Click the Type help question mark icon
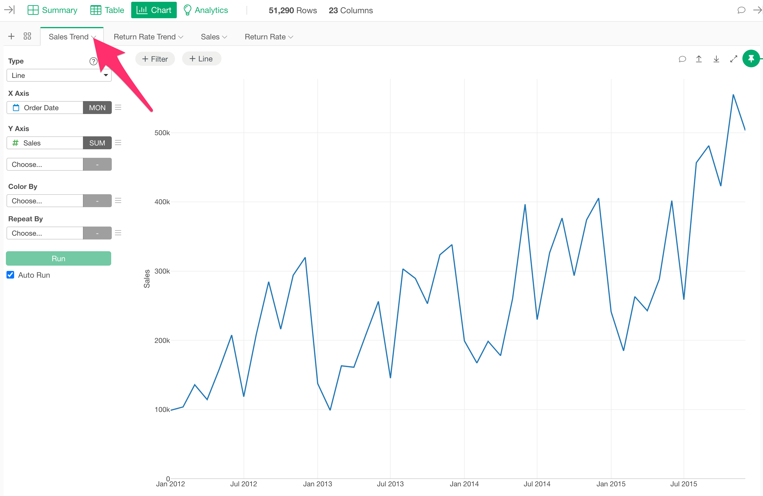 pyautogui.click(x=93, y=61)
